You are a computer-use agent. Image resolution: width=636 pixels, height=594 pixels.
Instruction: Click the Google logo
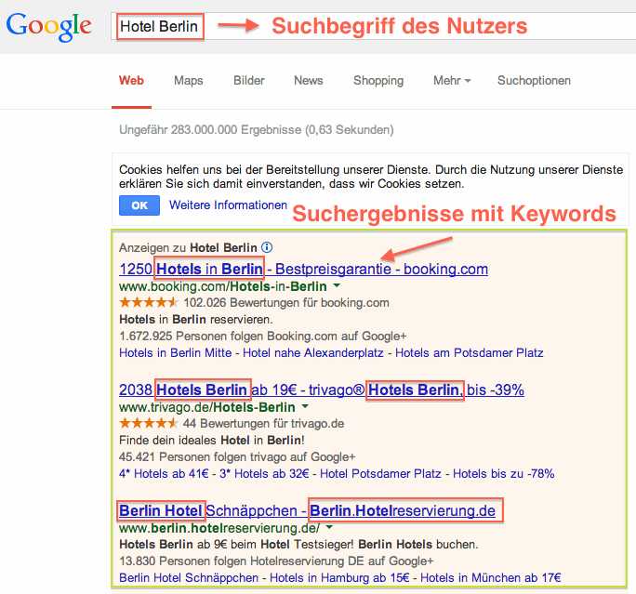(x=48, y=27)
